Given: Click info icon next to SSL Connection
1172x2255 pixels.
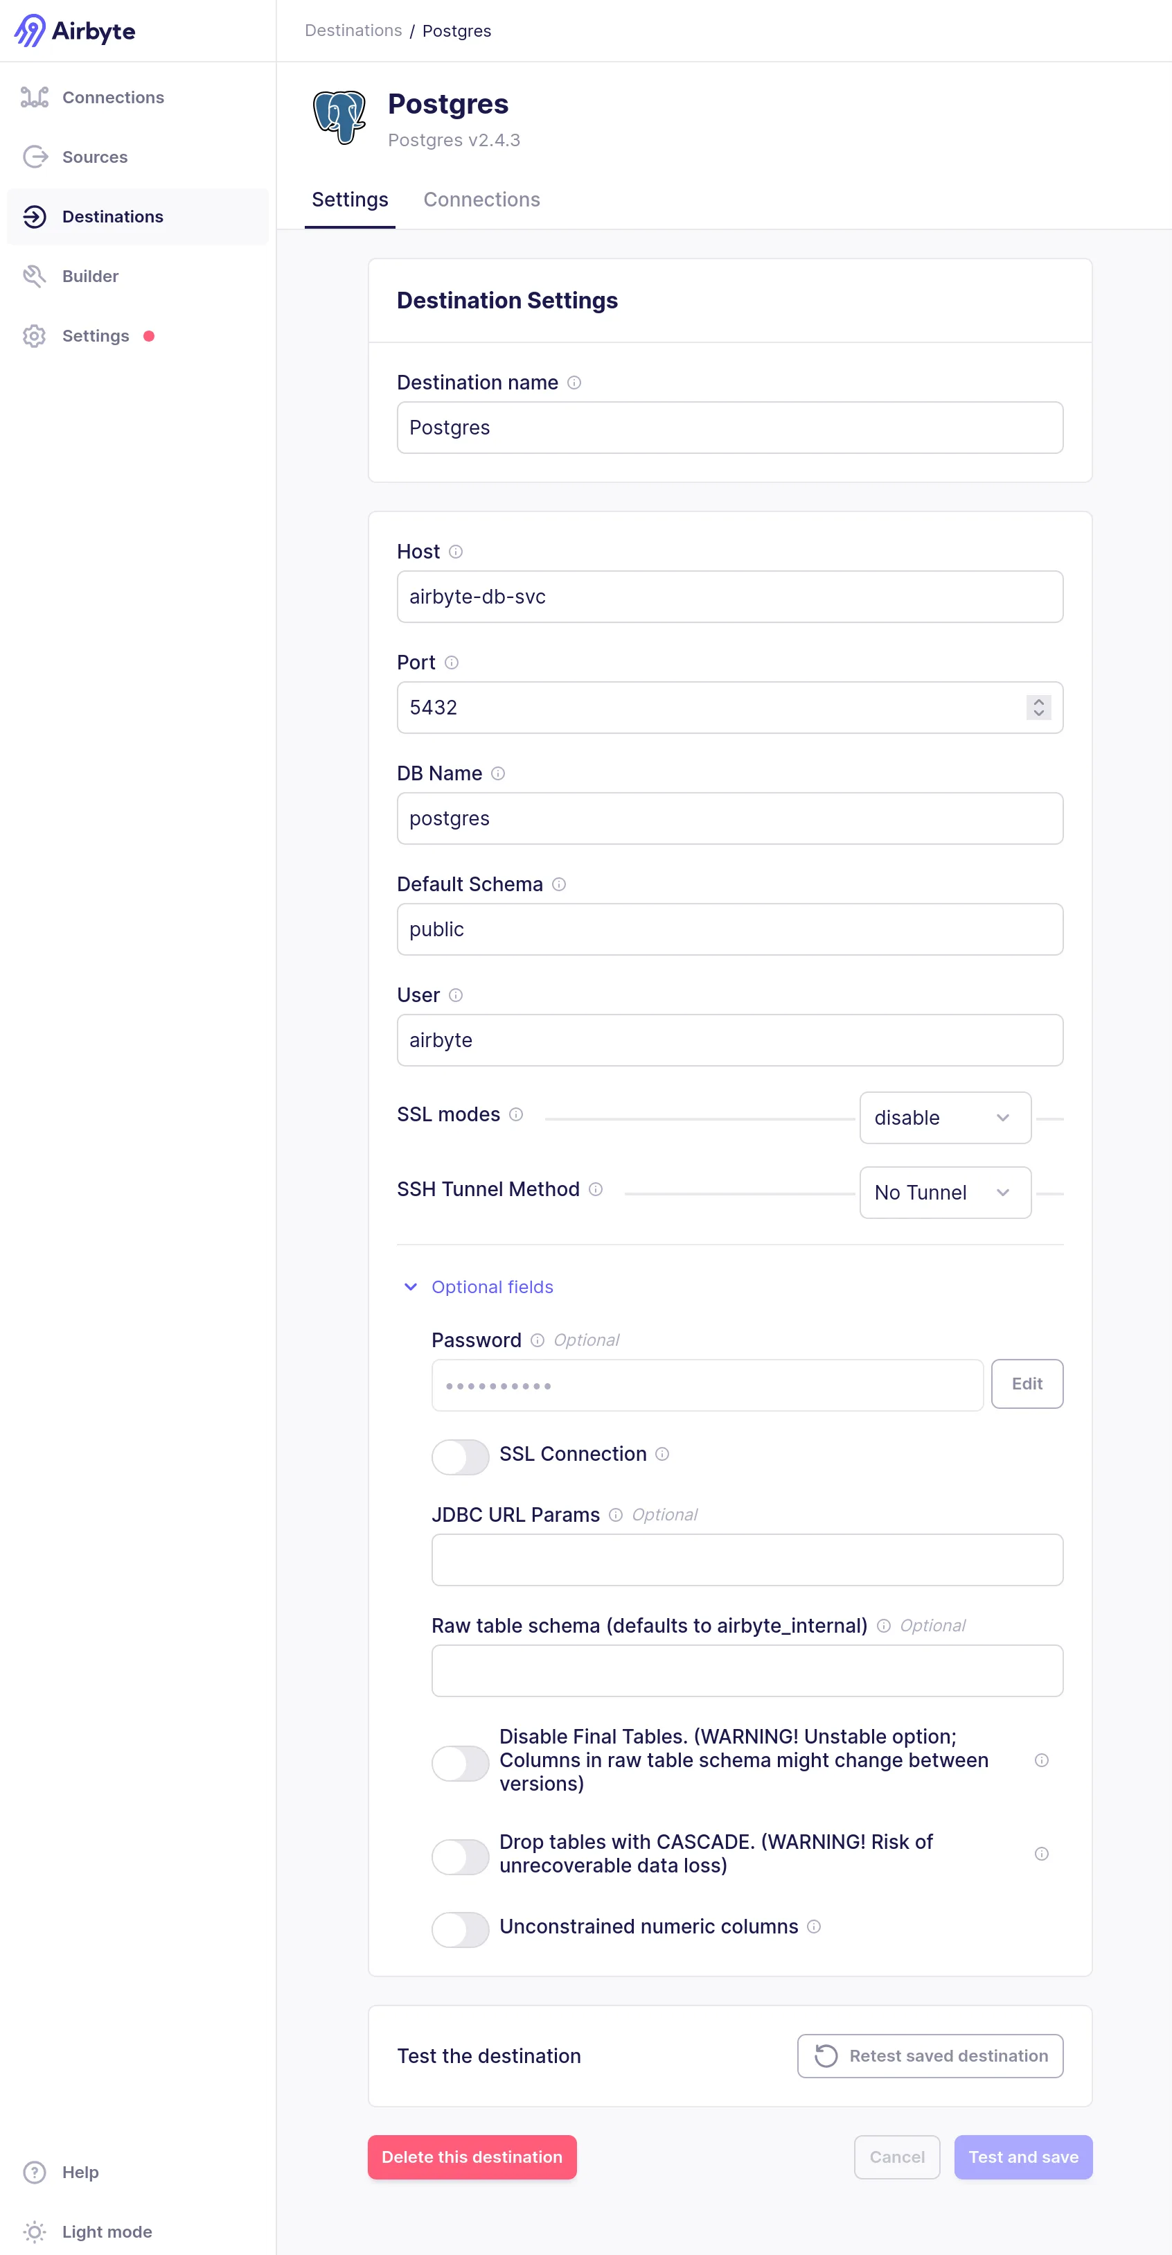Looking at the screenshot, I should [663, 1454].
